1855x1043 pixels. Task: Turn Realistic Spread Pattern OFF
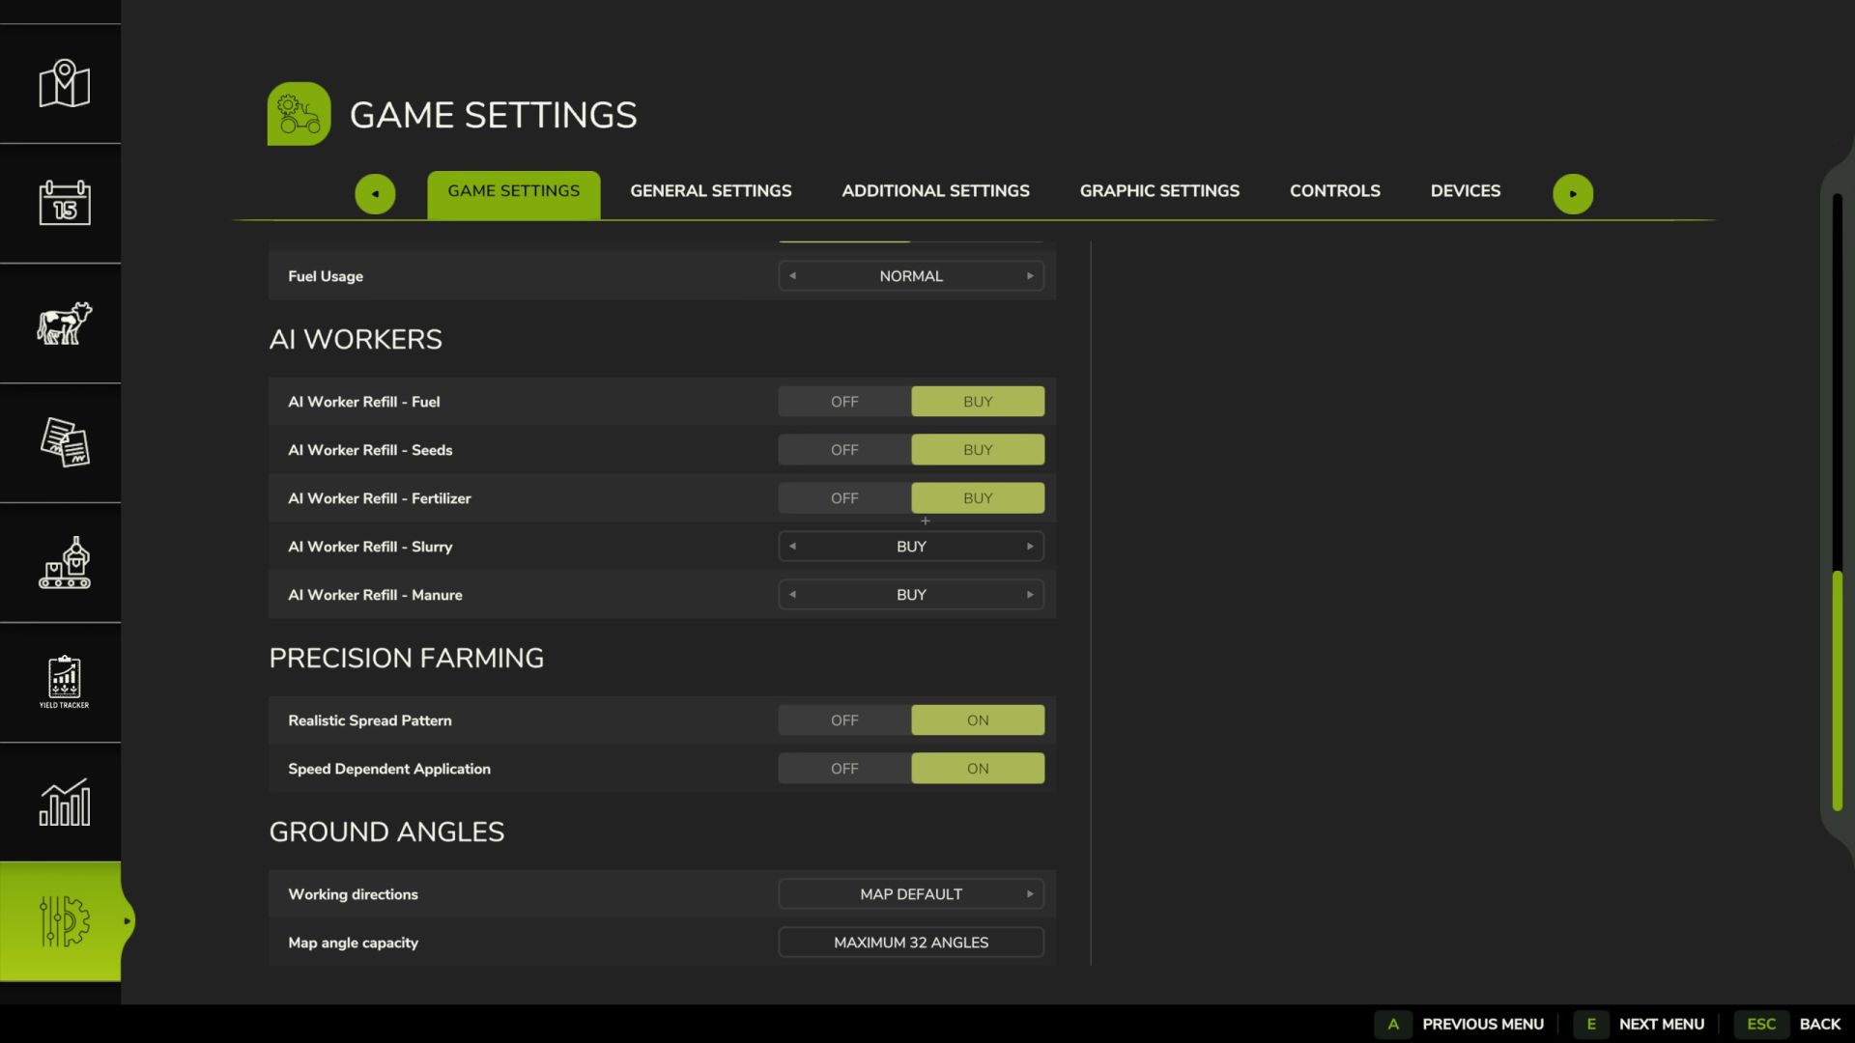844,720
